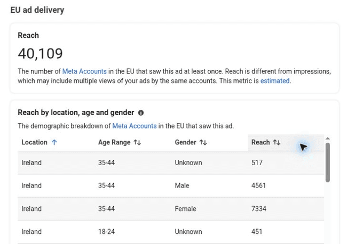Viewport: 347px width, 244px height.
Task: Click the 18-24 age range cell
Action: click(106, 232)
